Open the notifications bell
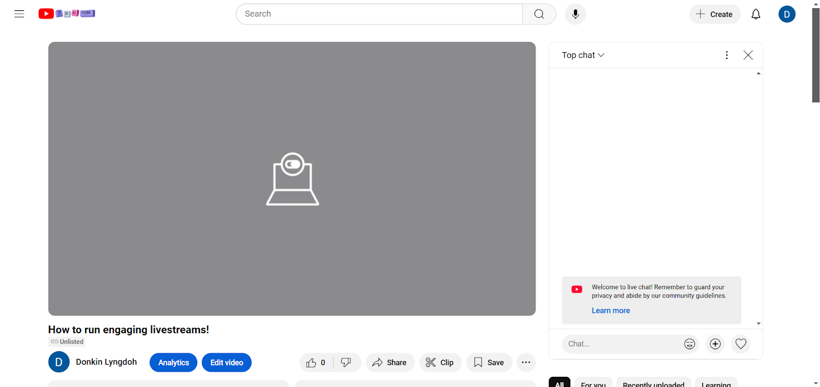 tap(756, 14)
